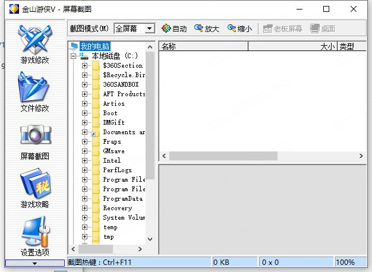Select the PerfLogs folder
Screen dimensions: 372x272
coord(117,170)
